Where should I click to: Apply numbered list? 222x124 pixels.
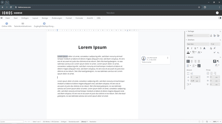194,66
